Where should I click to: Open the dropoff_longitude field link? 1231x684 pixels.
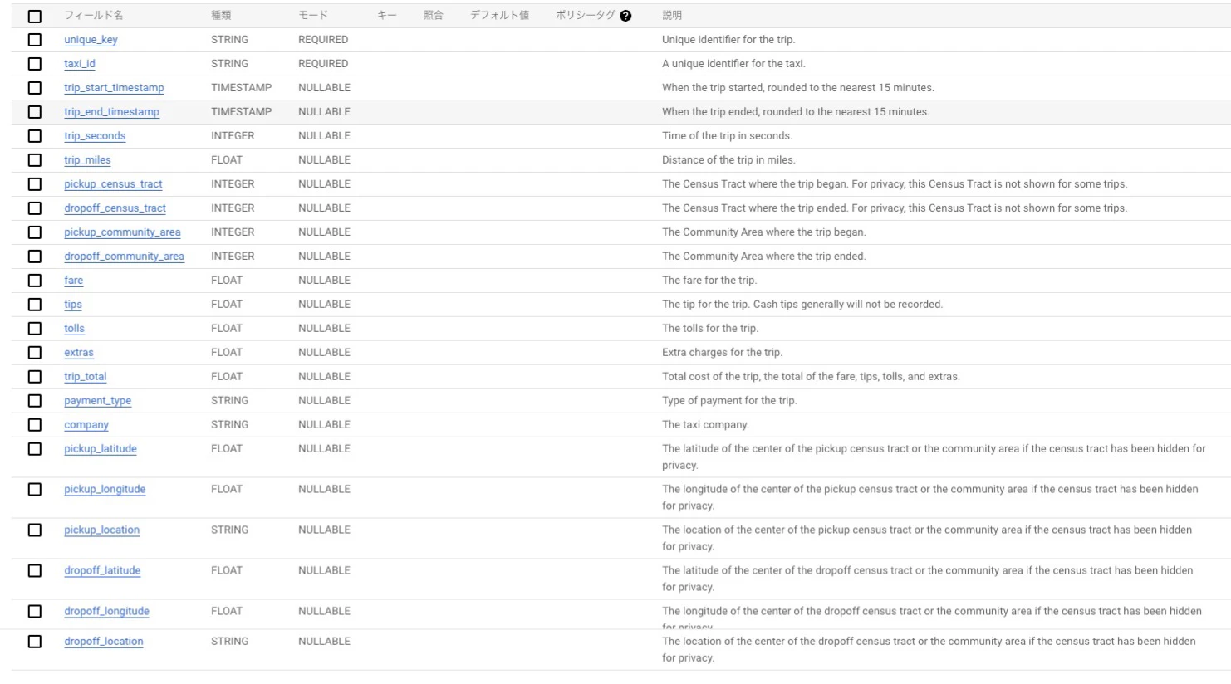point(106,612)
